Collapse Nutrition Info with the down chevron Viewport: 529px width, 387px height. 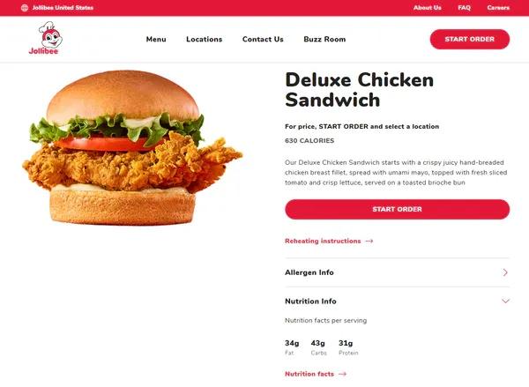(x=505, y=301)
